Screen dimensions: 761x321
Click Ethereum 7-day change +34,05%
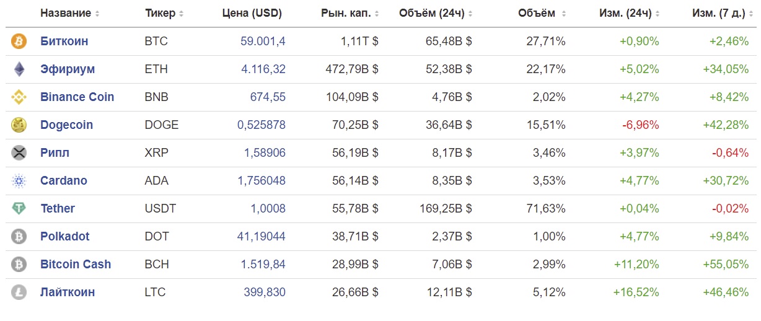click(x=726, y=69)
